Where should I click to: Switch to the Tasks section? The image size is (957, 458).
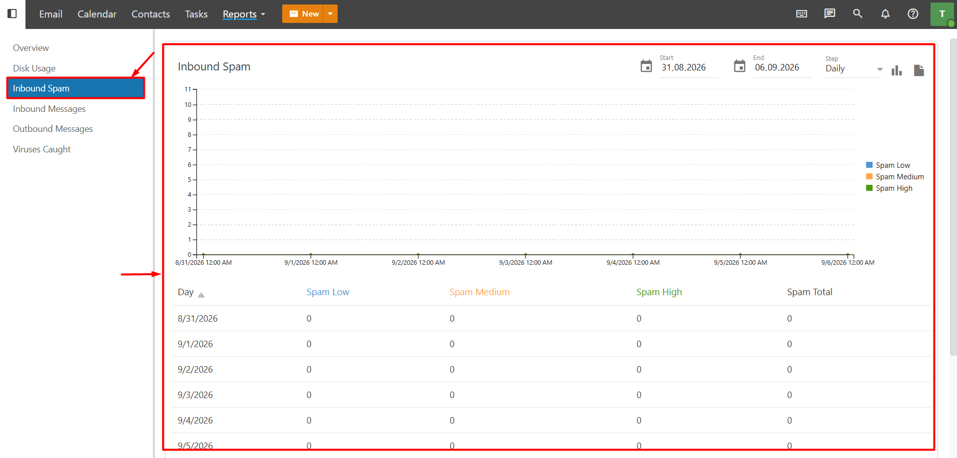click(x=196, y=14)
